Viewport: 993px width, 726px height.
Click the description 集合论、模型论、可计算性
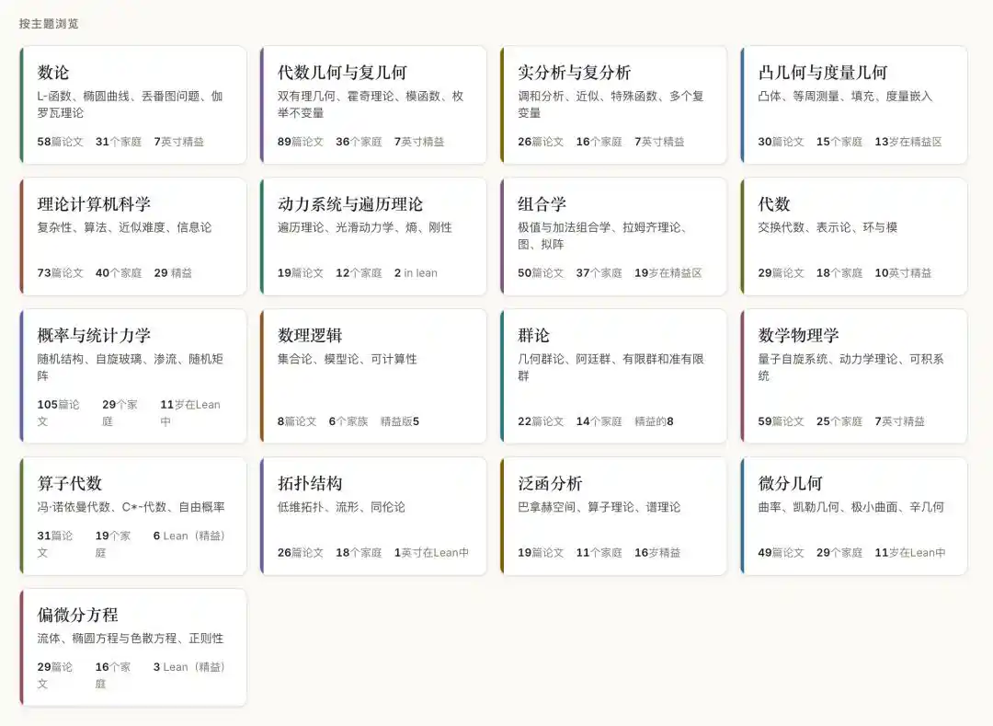coord(347,359)
